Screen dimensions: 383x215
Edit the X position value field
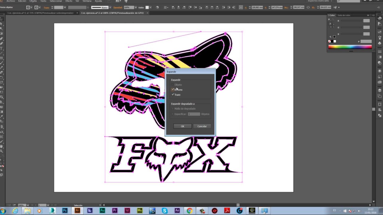tap(258, 7)
